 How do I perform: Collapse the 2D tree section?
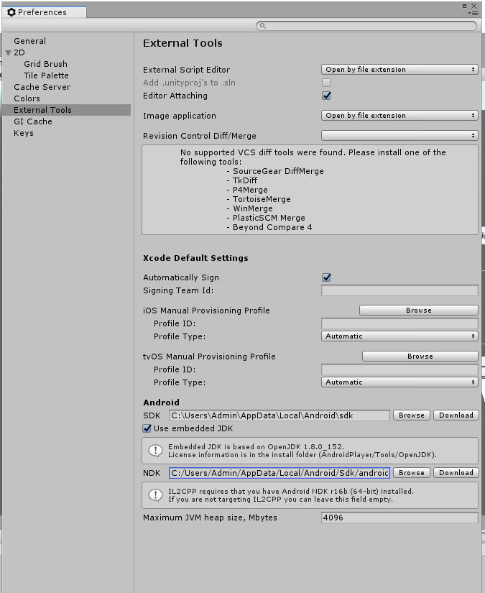(9, 52)
